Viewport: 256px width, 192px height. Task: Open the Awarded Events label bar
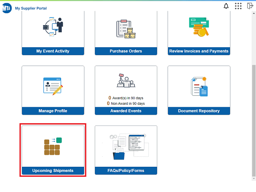pyautogui.click(x=126, y=111)
